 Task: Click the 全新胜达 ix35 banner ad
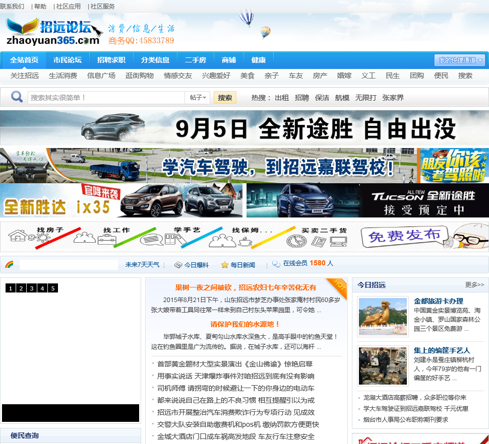pyautogui.click(x=121, y=200)
